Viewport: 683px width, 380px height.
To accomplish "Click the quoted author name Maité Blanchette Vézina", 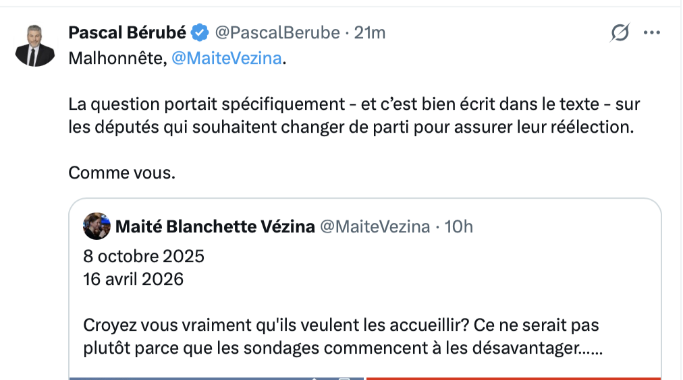I will tap(215, 226).
